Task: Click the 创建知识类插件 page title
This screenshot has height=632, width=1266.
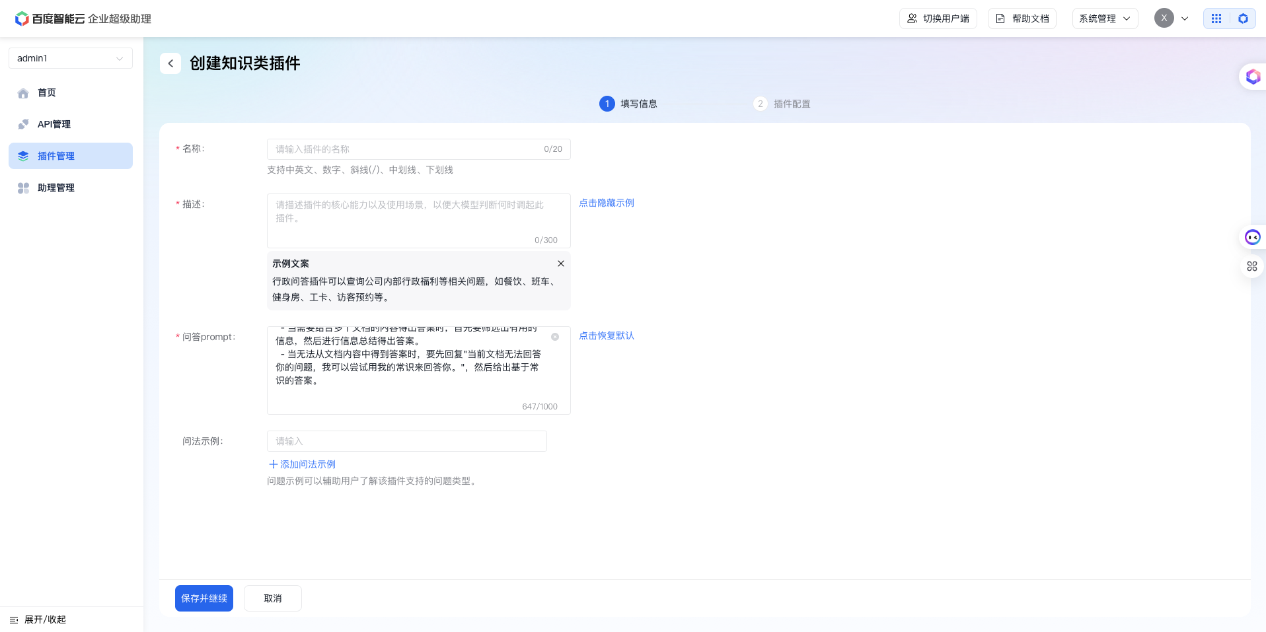Action: coord(245,63)
